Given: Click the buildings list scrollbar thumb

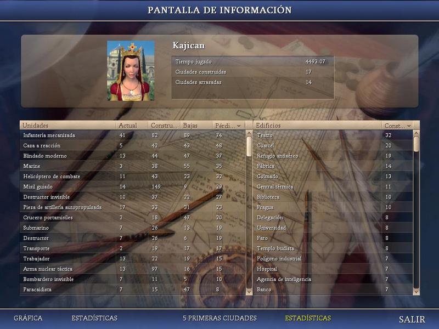Looking at the screenshot, I should [x=417, y=144].
